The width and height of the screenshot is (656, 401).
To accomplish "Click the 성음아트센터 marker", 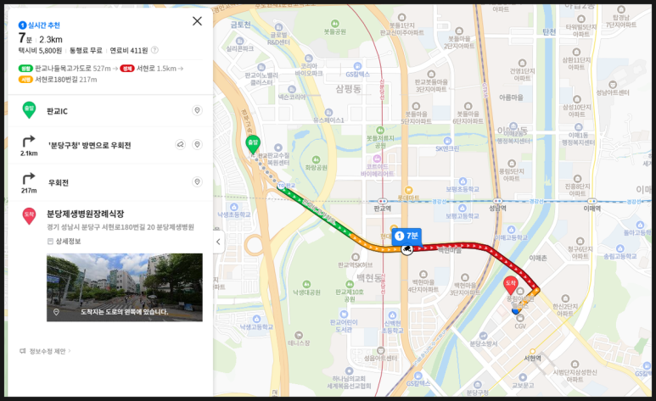I will click(380, 350).
